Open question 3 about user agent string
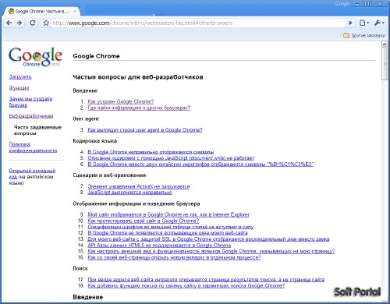 pos(145,130)
